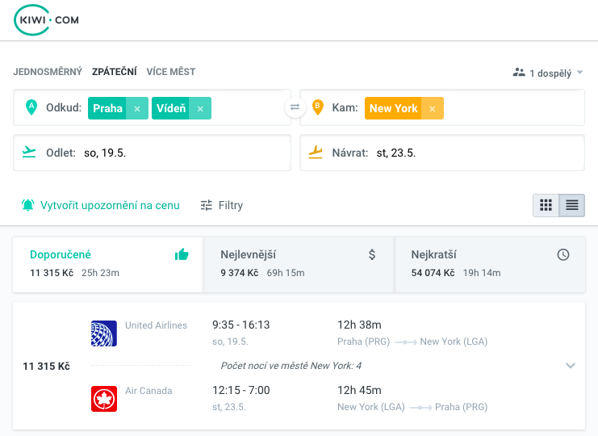
Task: Click the orange destination pin icon
Action: (317, 107)
